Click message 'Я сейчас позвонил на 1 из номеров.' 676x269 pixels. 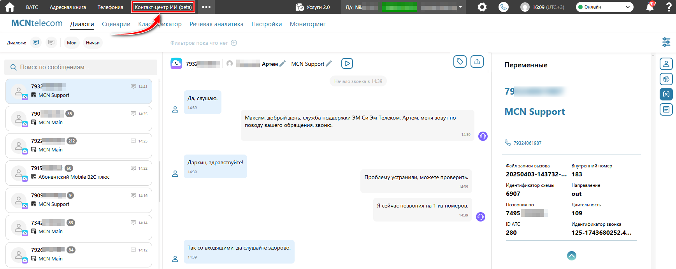tap(423, 209)
